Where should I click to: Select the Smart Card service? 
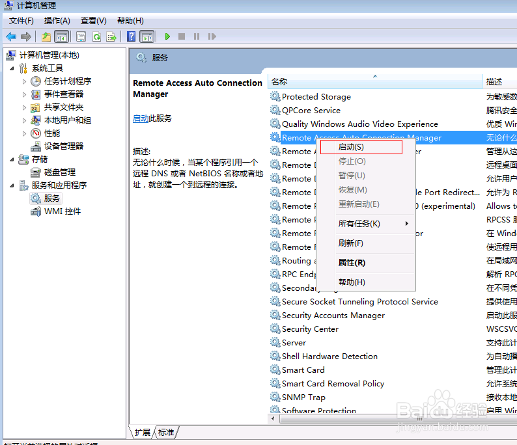coord(303,370)
